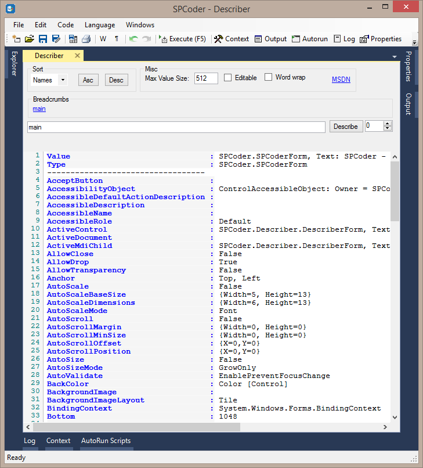The height and width of the screenshot is (468, 423).
Task: Open the AutoRun Scripts bottom tab
Action: (x=106, y=441)
